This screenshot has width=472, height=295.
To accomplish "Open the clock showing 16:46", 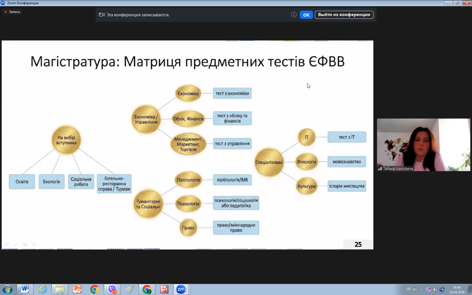I will tap(456, 289).
